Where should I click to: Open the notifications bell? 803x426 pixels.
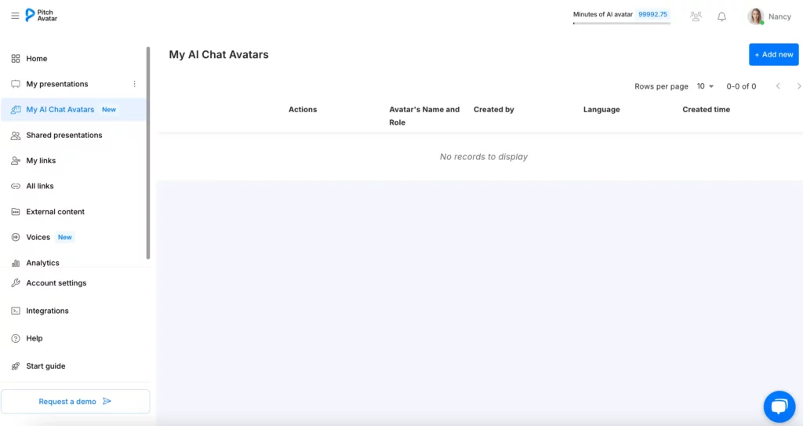(721, 16)
